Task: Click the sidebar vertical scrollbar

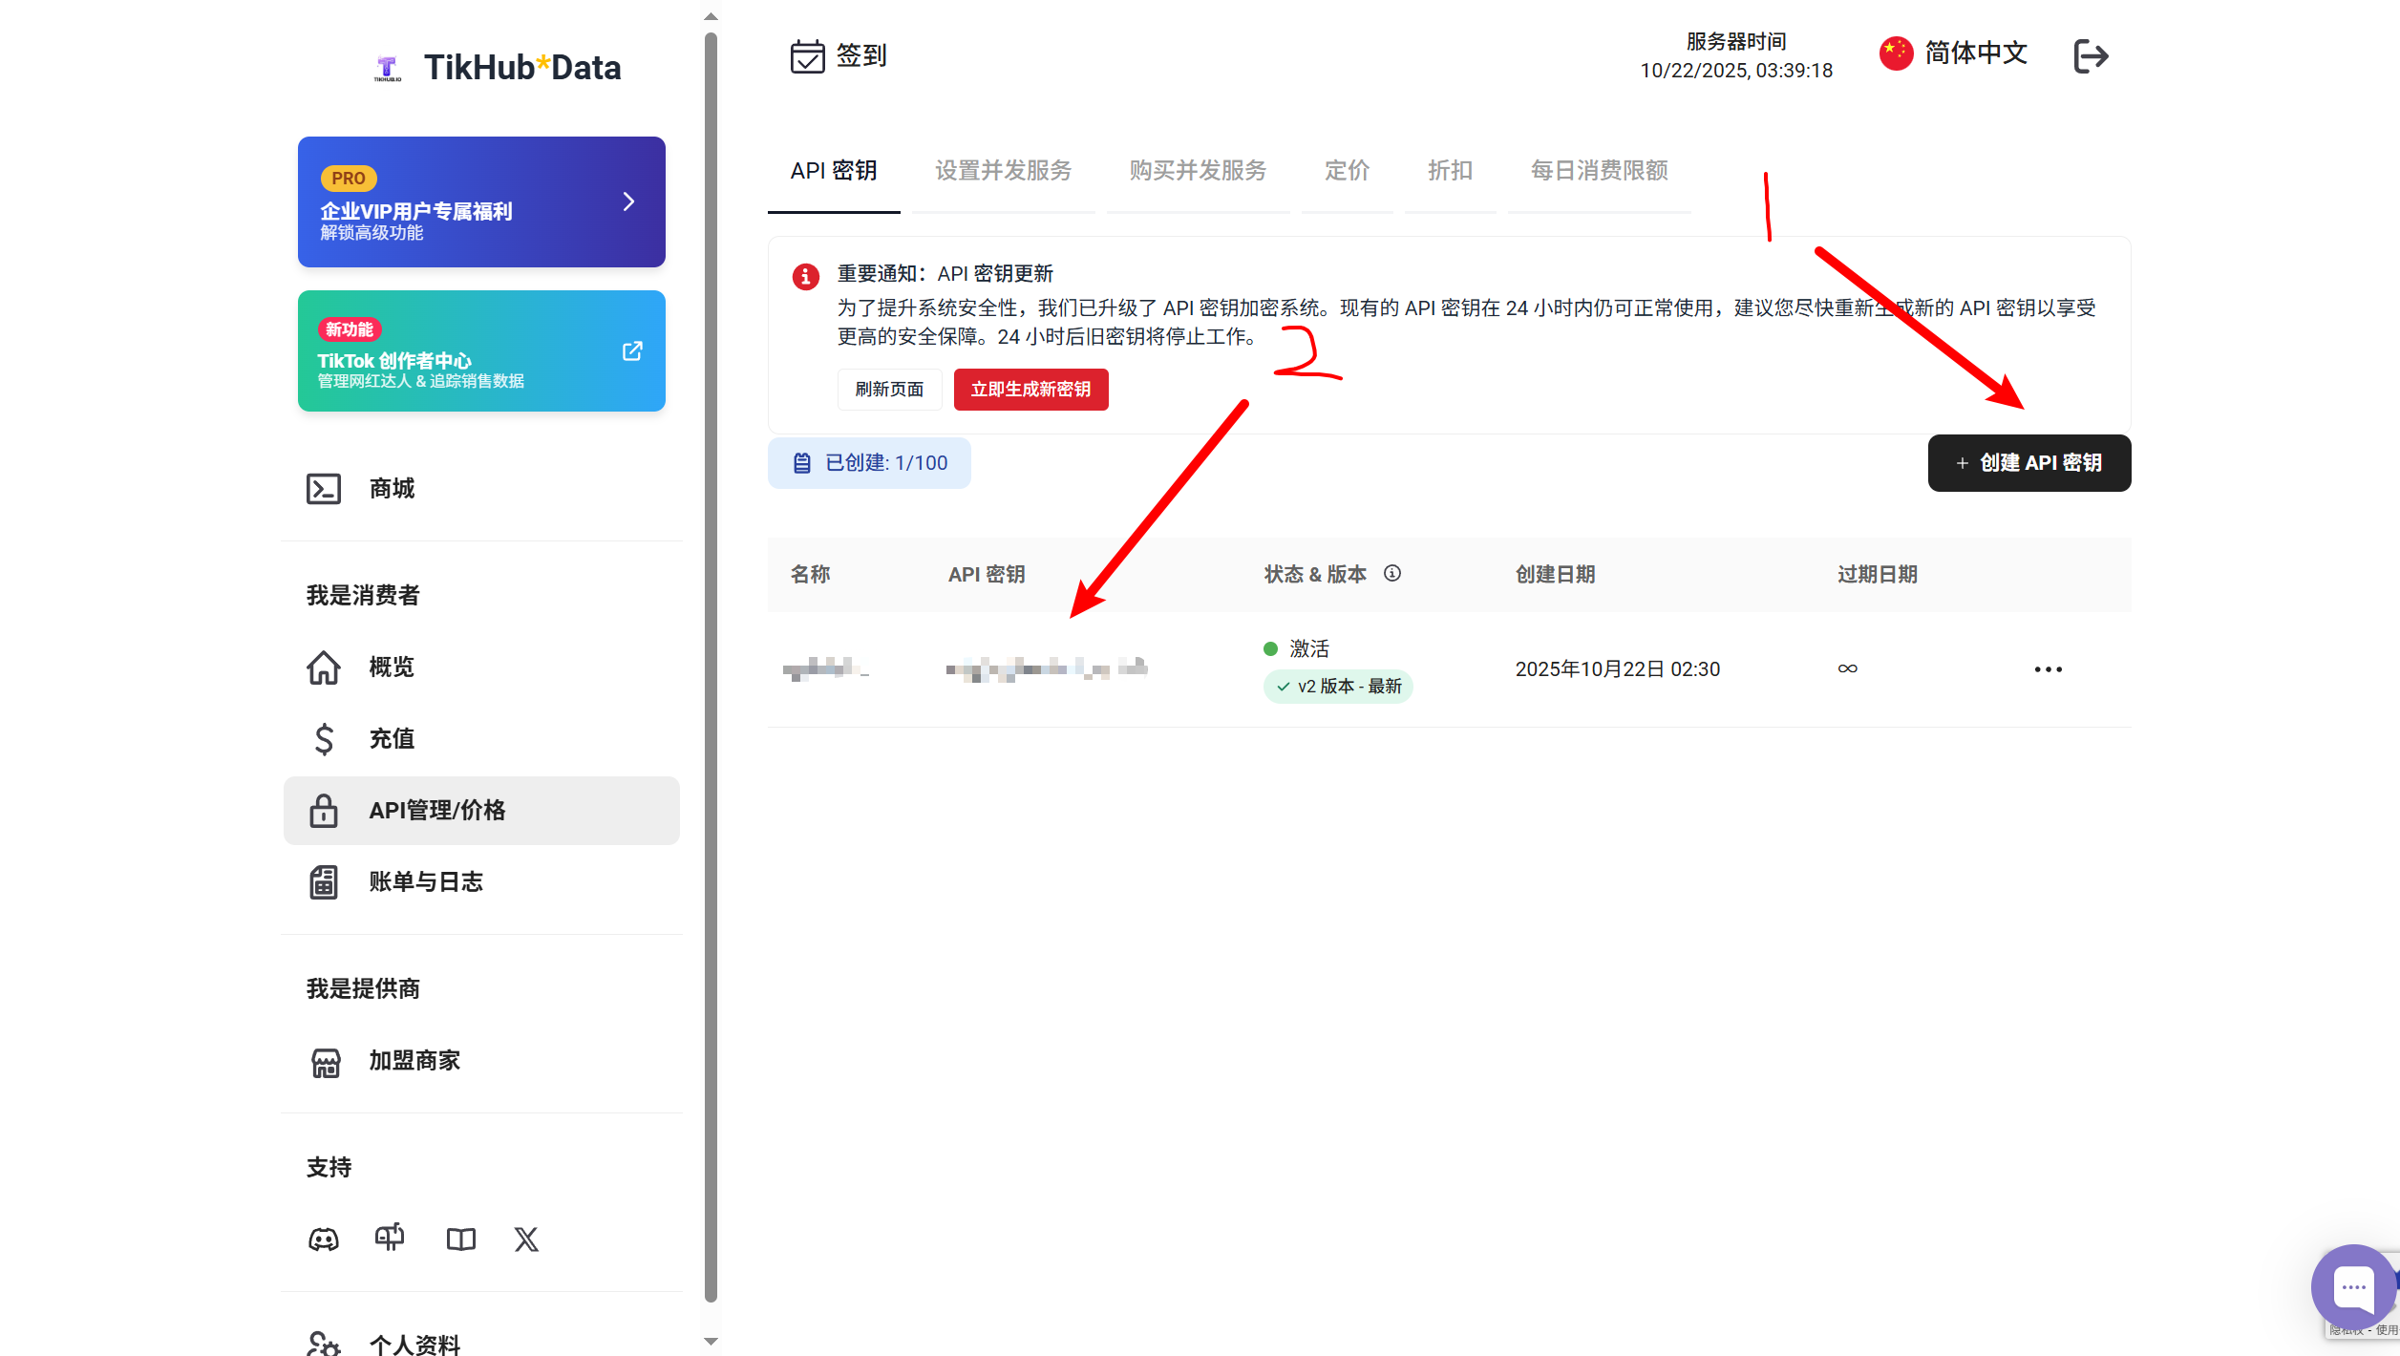Action: [711, 668]
